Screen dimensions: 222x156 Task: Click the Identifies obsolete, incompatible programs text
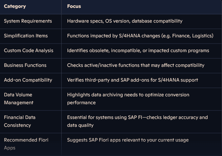[x=138, y=50]
